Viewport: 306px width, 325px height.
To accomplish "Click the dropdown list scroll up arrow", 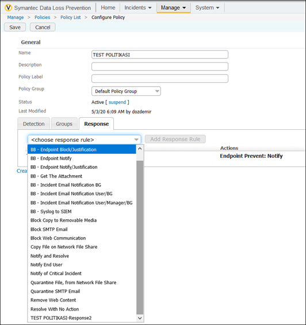I will click(140, 149).
